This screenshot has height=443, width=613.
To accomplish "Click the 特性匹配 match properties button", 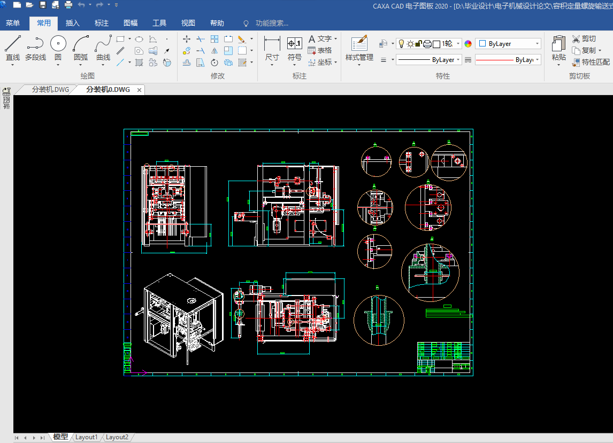I will click(x=591, y=62).
